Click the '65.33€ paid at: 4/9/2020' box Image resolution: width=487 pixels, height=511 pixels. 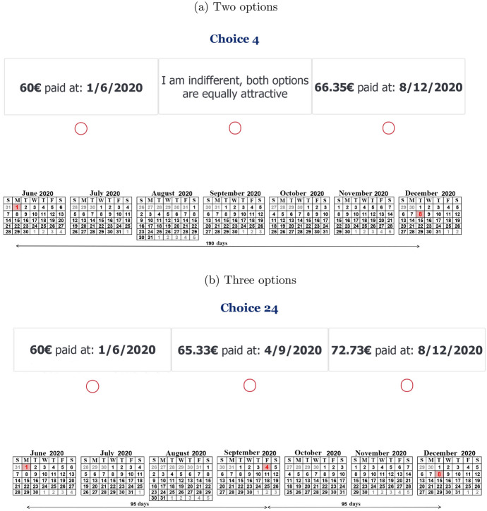pos(249,350)
